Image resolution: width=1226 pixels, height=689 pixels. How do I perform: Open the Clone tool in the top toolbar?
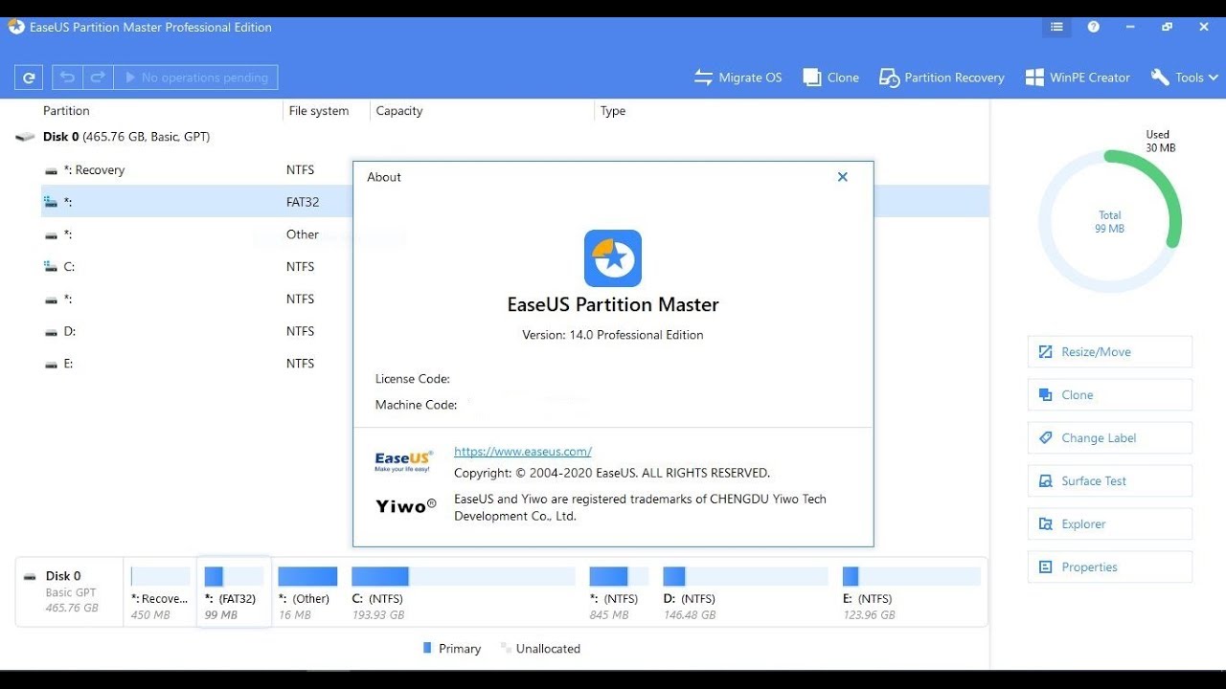click(831, 78)
